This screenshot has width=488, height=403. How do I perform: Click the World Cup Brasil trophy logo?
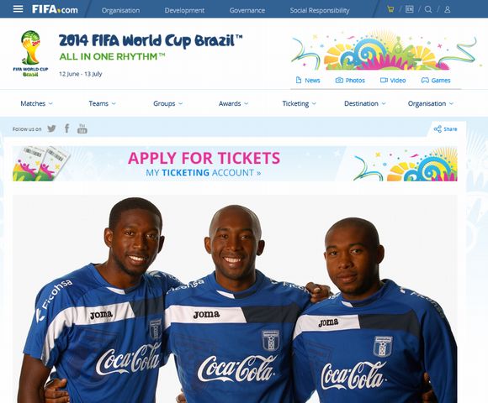coord(30,54)
